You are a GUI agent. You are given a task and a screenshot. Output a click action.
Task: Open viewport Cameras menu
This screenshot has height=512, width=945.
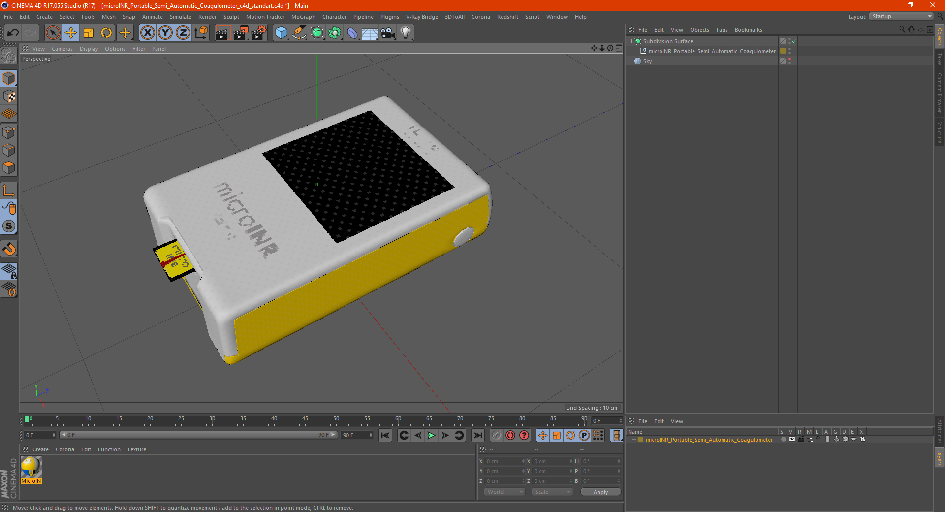(62, 49)
